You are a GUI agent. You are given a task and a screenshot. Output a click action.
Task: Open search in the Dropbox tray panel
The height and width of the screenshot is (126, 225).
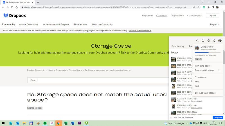tap(197, 41)
